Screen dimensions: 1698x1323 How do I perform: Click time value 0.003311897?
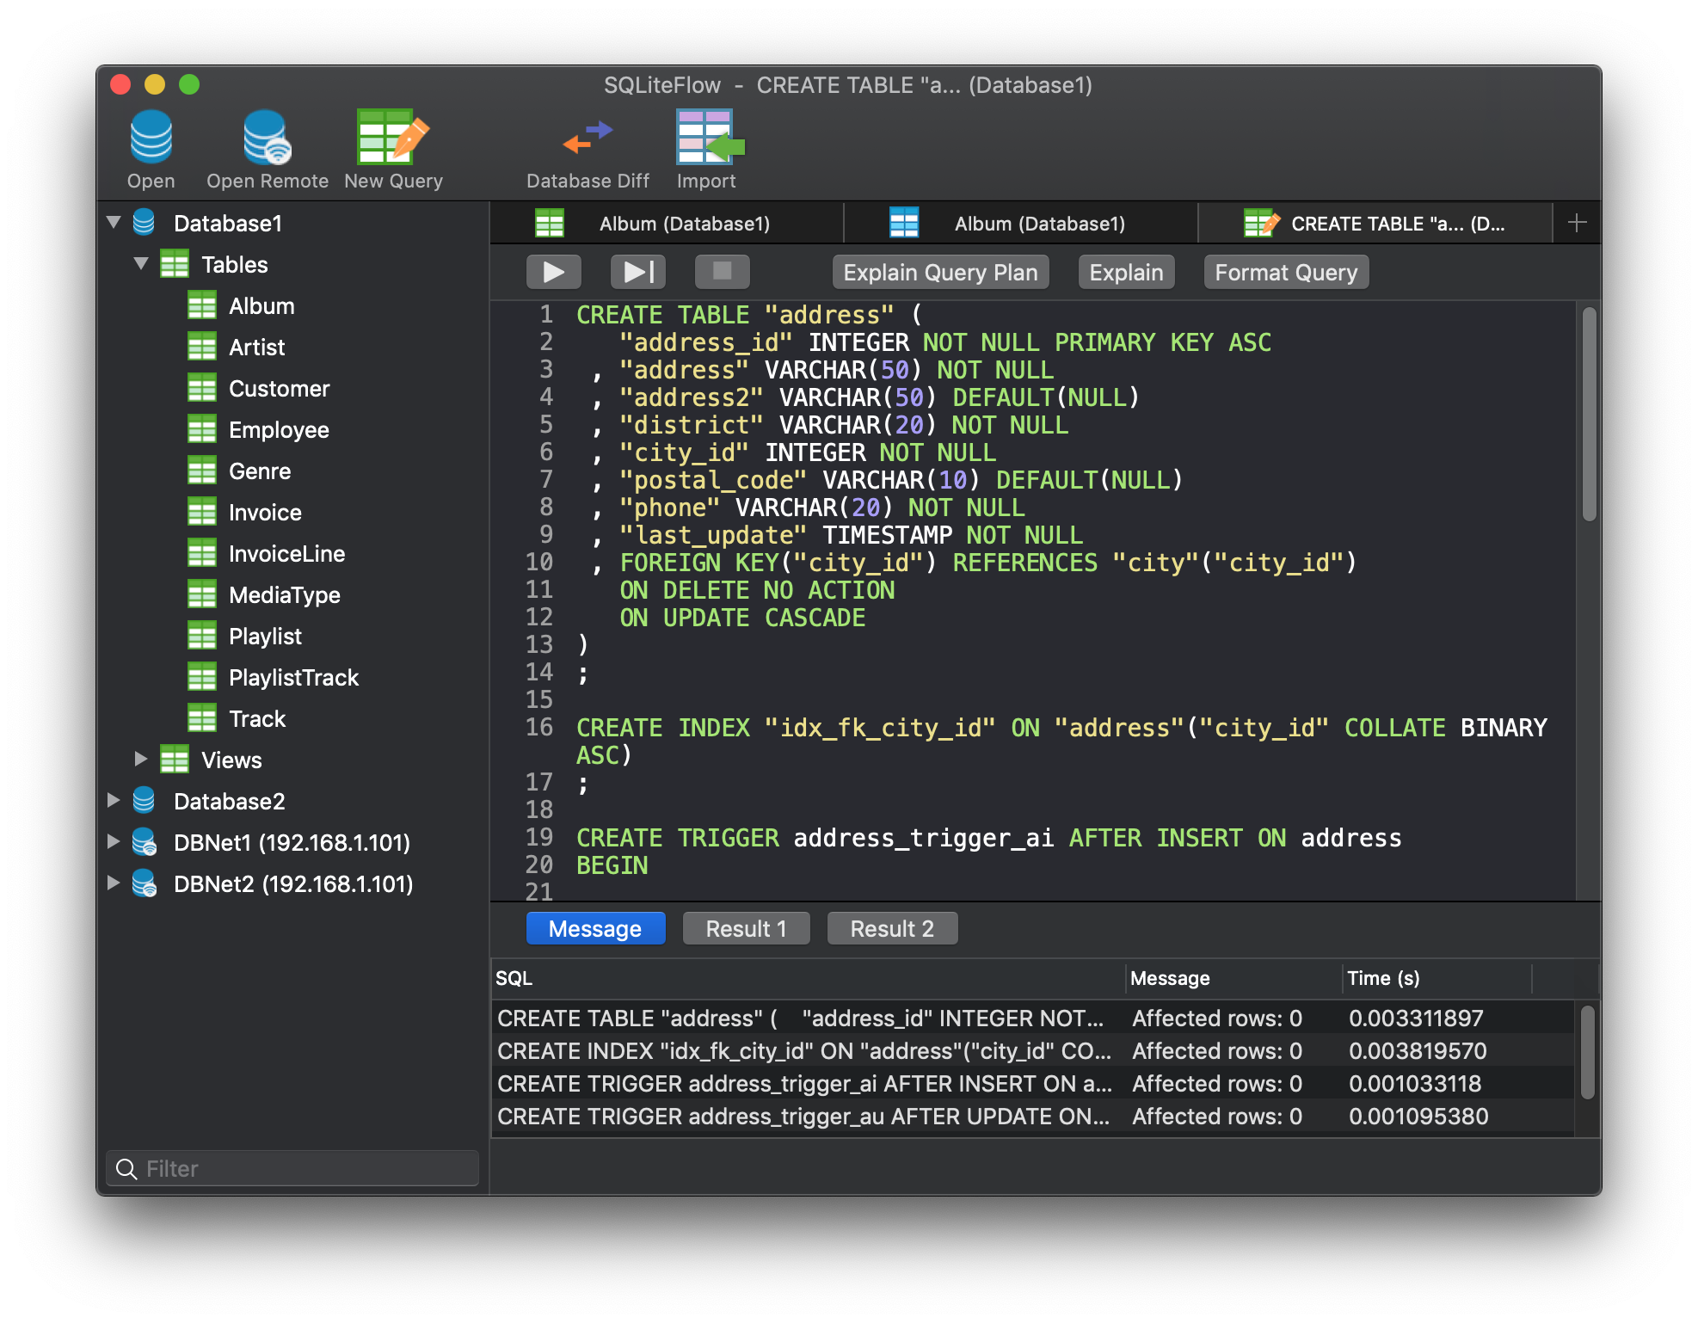pyautogui.click(x=1416, y=1018)
